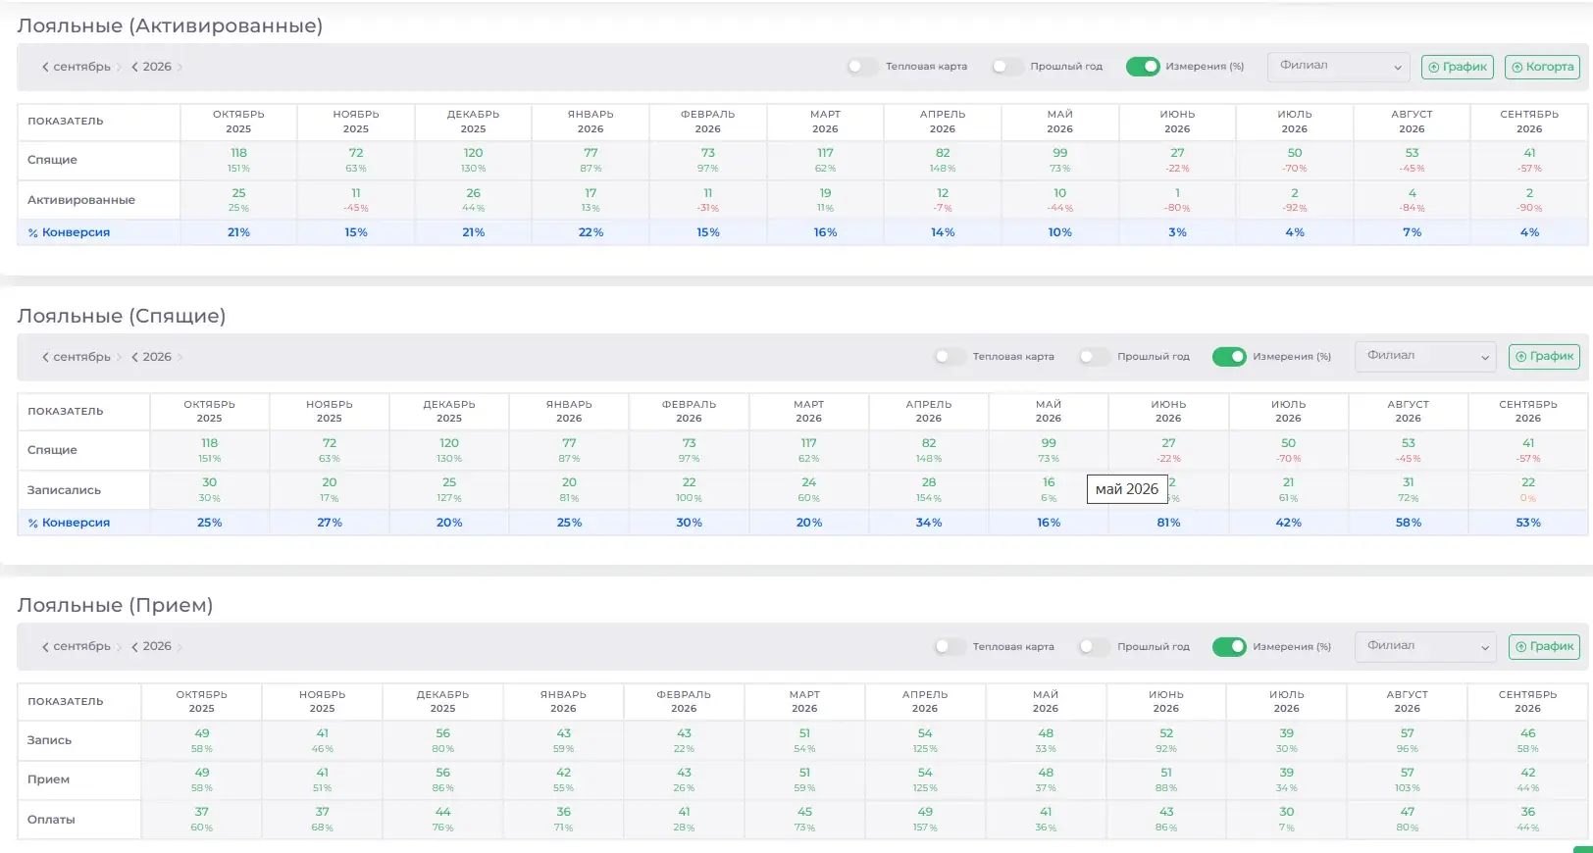
Task: Go to next month in Спящие section
Action: (119, 357)
